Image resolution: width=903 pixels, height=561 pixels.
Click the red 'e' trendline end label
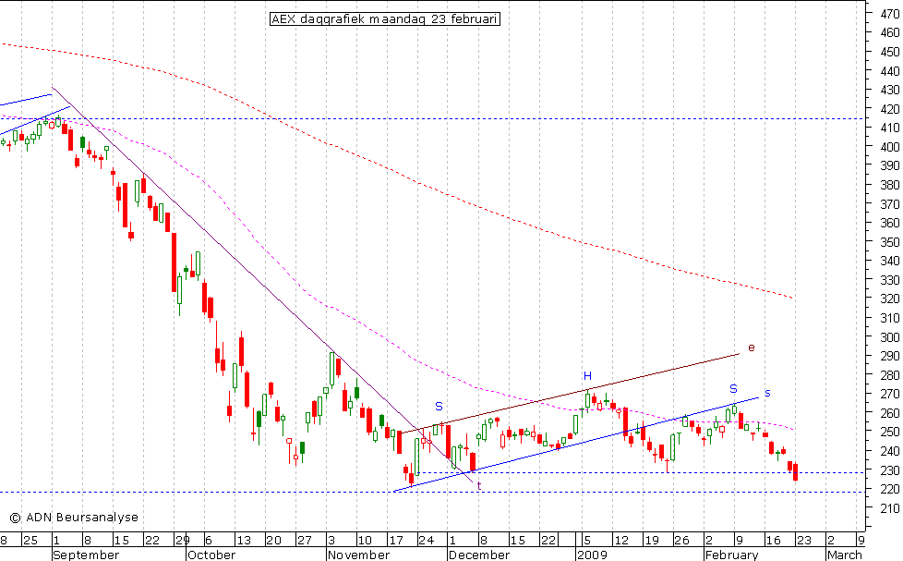tap(752, 348)
